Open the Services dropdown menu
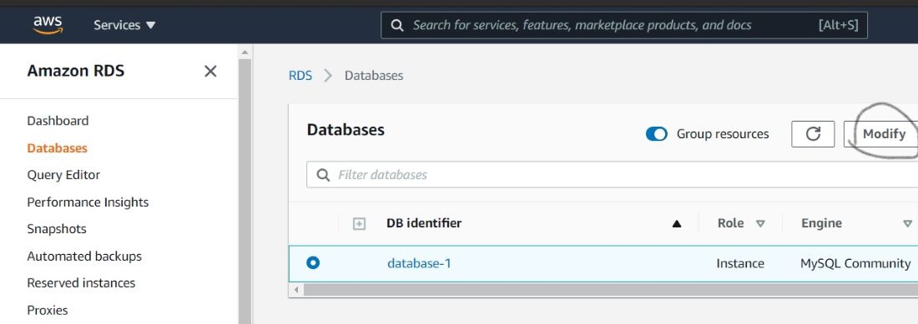This screenshot has height=324, width=918. (x=124, y=25)
